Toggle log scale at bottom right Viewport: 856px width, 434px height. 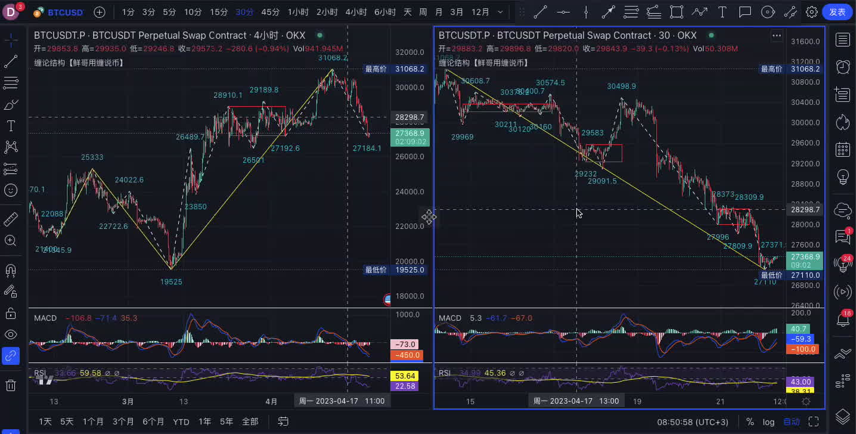pyautogui.click(x=768, y=422)
